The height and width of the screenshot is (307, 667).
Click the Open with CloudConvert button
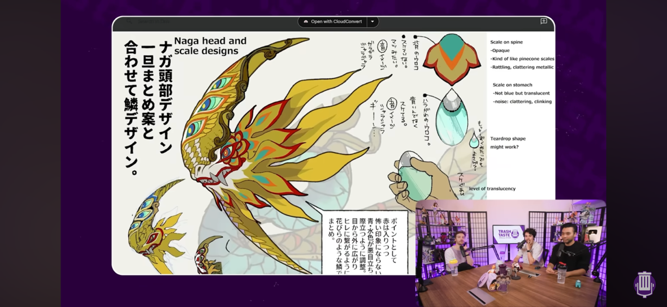coord(332,22)
